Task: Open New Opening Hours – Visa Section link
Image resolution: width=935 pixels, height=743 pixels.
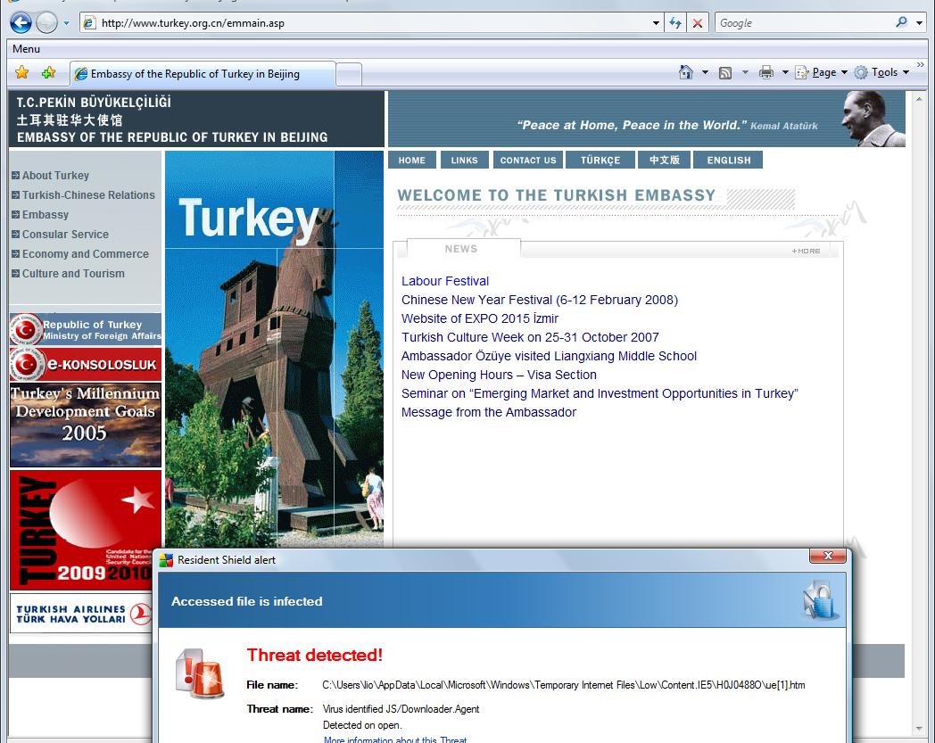Action: coord(499,376)
